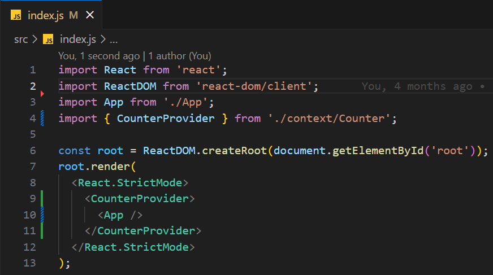Click the JS file icon in the index.js tab
This screenshot has height=275, width=493.
tap(16, 15)
